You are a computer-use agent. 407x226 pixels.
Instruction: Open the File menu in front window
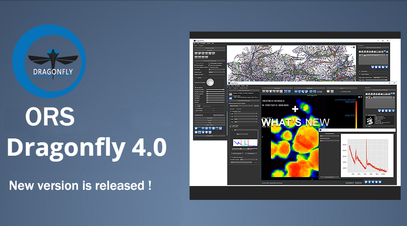click(229, 85)
